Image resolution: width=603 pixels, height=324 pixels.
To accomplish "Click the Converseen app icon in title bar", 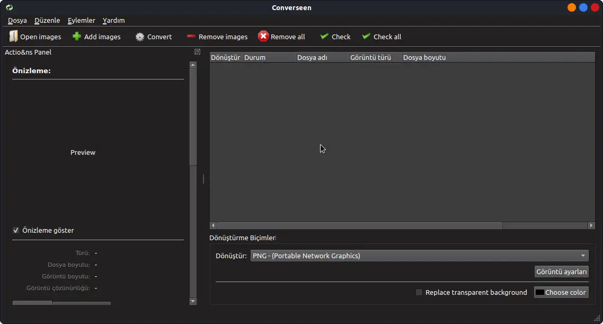I will tap(9, 7).
